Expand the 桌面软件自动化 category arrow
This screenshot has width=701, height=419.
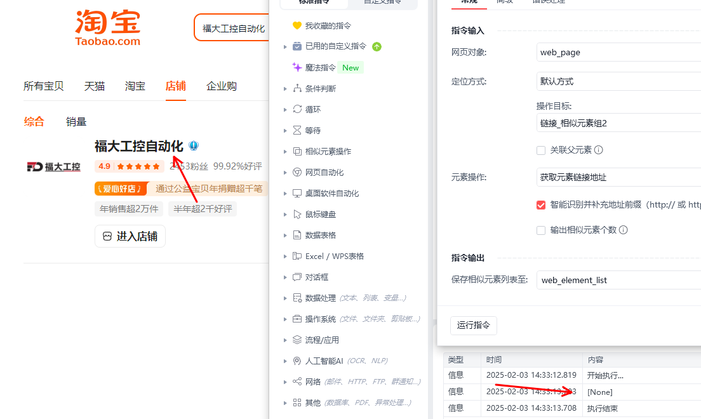click(x=285, y=194)
